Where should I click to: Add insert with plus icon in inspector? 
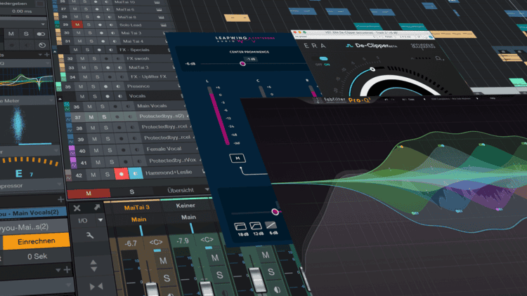46,55
